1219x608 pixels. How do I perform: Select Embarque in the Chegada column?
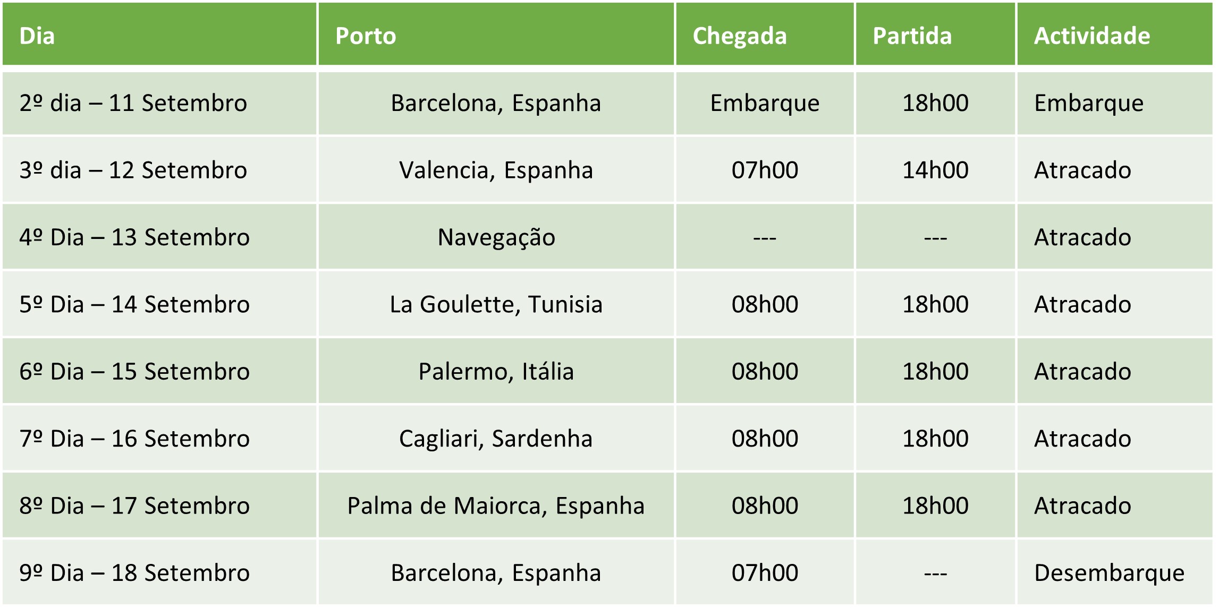765,103
